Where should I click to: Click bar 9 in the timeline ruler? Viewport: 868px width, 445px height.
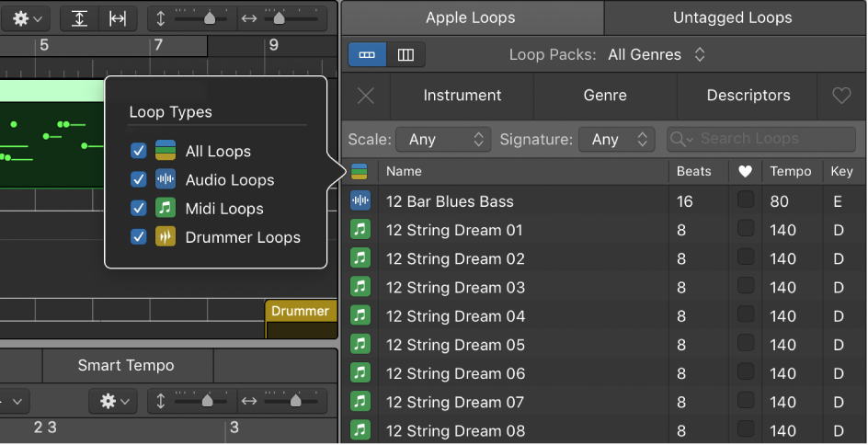pos(273,45)
